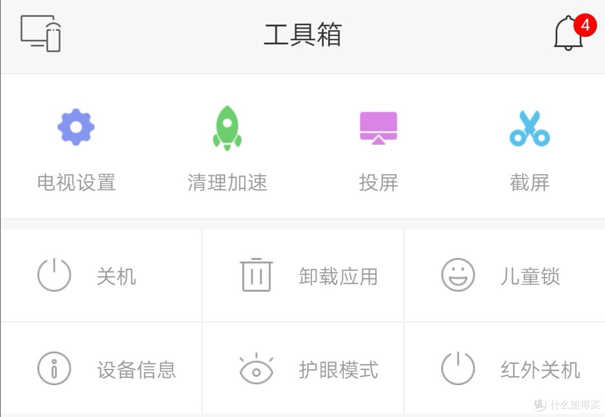Tap the purple screen casting icon
605x417 pixels.
378,128
